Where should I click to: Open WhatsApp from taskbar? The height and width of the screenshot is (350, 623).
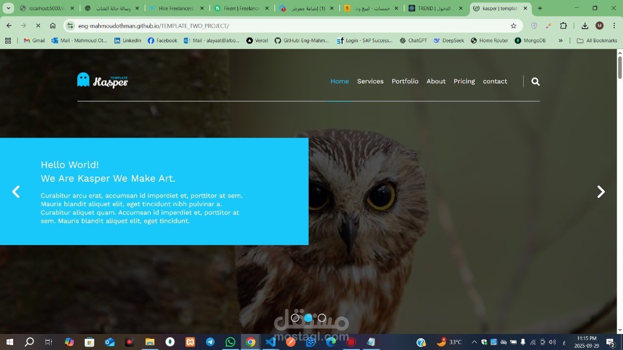point(230,342)
